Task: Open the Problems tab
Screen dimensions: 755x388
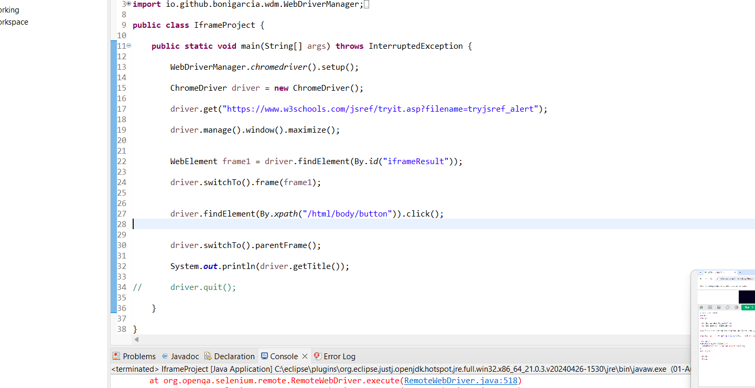Action: coord(139,356)
